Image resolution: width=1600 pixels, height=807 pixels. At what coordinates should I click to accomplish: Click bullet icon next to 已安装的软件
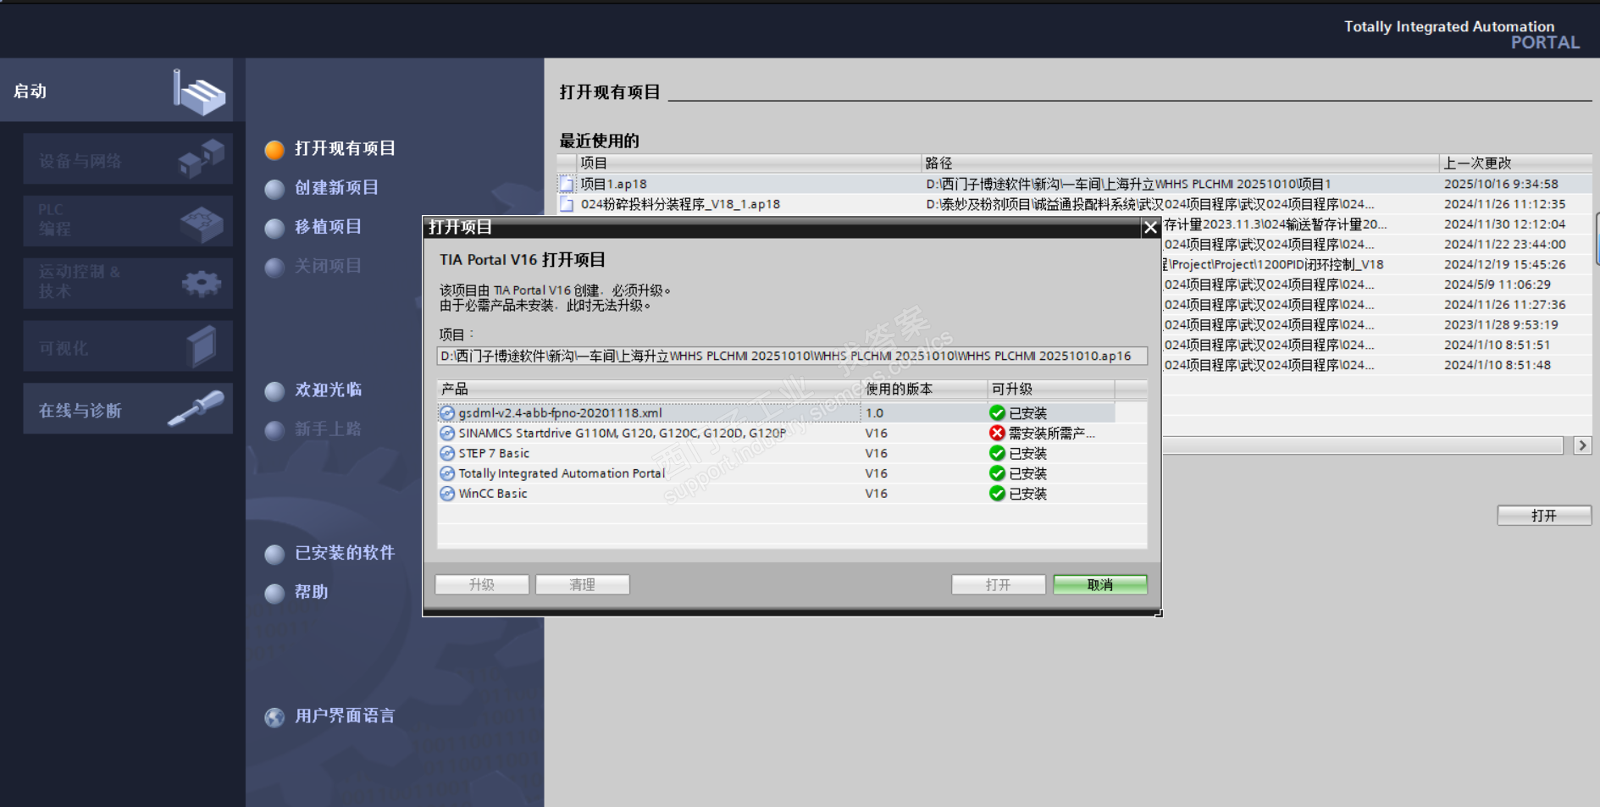click(x=274, y=554)
